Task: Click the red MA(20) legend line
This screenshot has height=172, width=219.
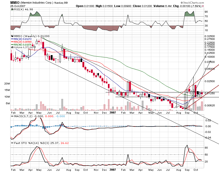Action: click(x=12, y=42)
